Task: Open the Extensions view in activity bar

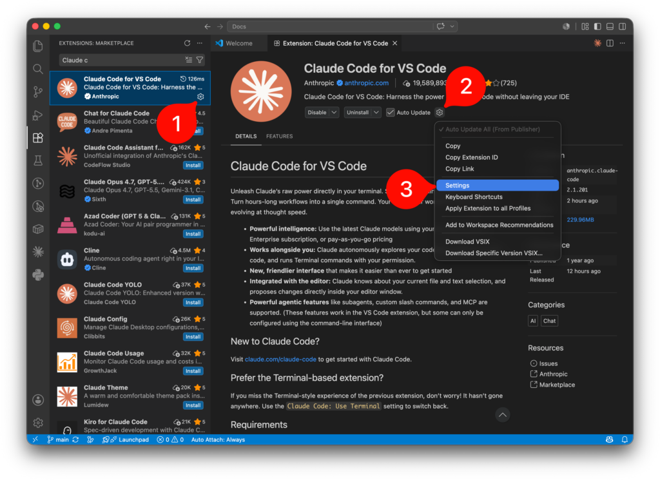Action: (x=38, y=138)
